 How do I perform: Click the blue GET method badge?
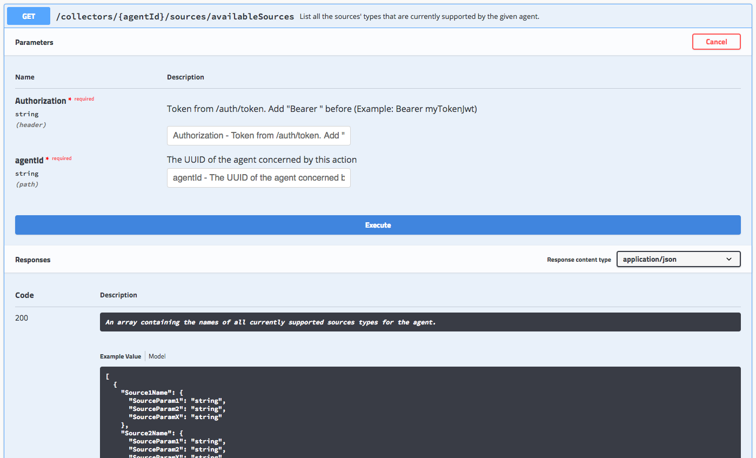tap(29, 16)
